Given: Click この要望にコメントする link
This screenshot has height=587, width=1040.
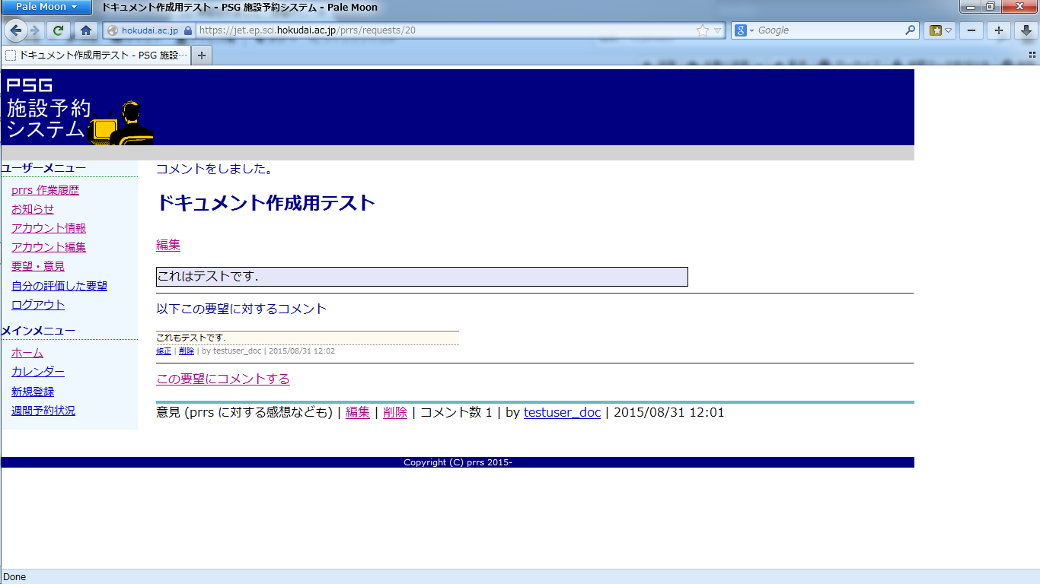Looking at the screenshot, I should click(223, 379).
